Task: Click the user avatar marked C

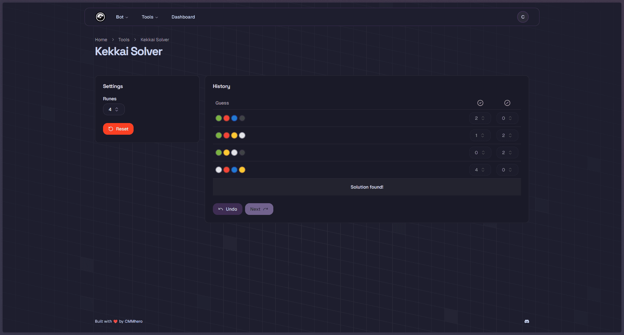Action: pyautogui.click(x=523, y=17)
